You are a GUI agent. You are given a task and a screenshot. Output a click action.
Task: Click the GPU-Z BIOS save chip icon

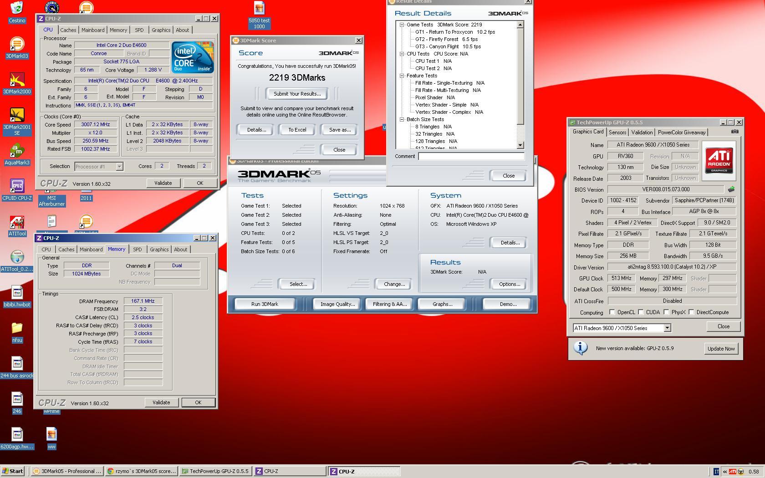click(731, 189)
